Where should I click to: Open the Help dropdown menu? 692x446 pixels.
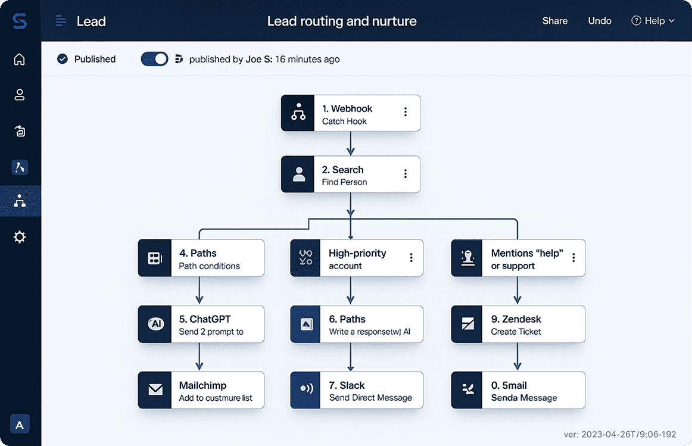coord(653,21)
